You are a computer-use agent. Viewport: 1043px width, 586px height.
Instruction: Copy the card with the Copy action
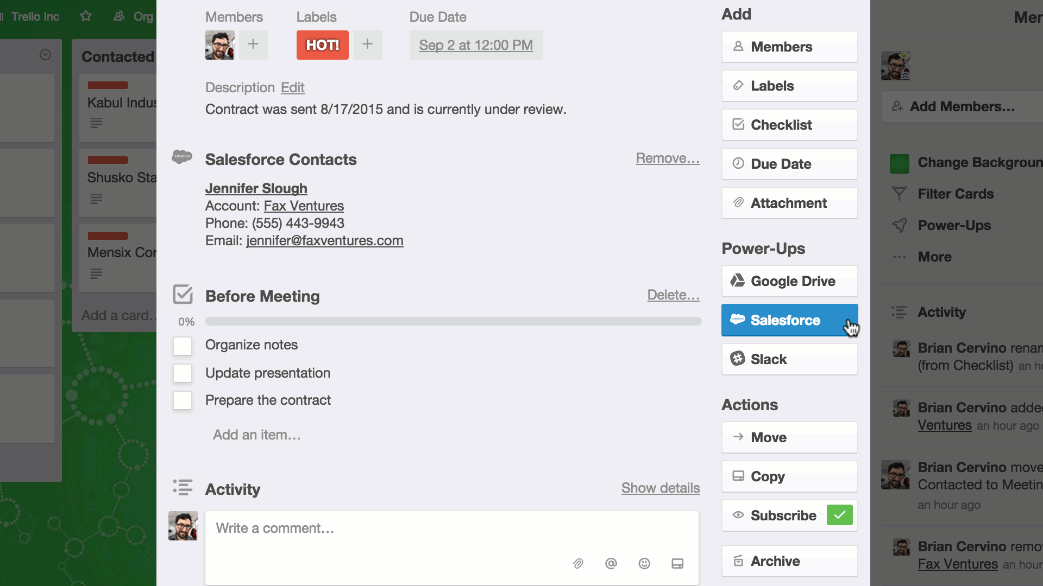pyautogui.click(x=789, y=476)
